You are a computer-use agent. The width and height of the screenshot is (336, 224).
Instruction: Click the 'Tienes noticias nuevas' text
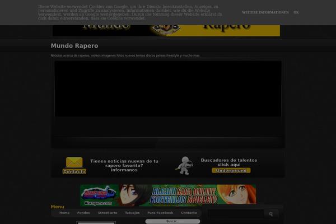[124, 166]
